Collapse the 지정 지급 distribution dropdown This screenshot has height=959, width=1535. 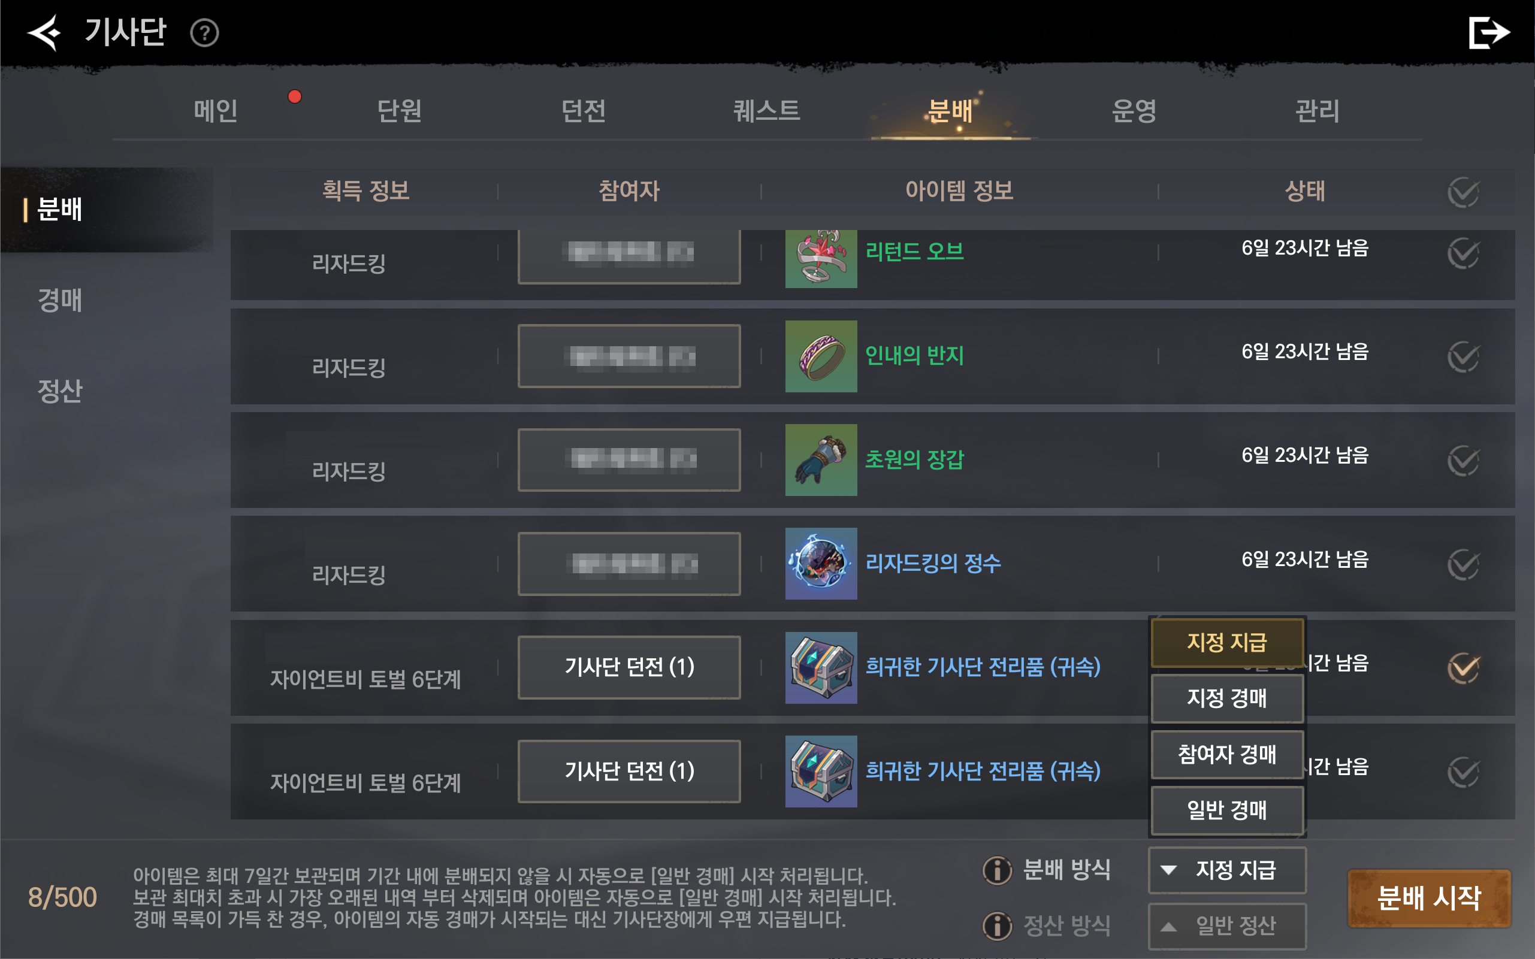[1226, 870]
